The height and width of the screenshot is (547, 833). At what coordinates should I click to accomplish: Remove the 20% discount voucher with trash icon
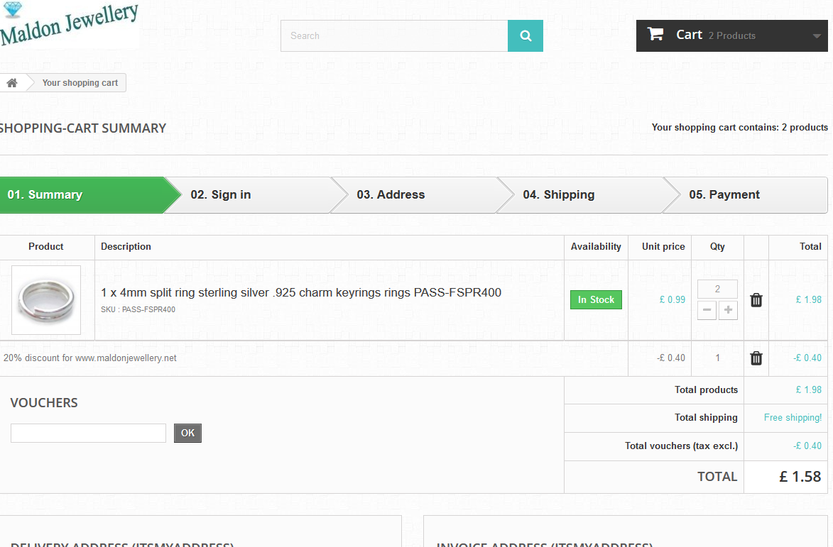point(756,358)
